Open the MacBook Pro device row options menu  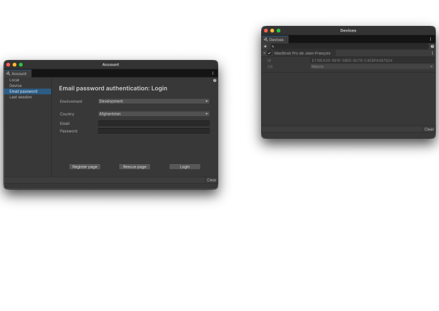[432, 53]
